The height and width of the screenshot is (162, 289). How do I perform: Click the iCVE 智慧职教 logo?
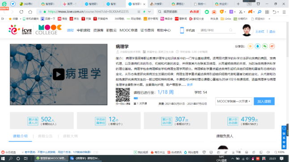click(20, 29)
